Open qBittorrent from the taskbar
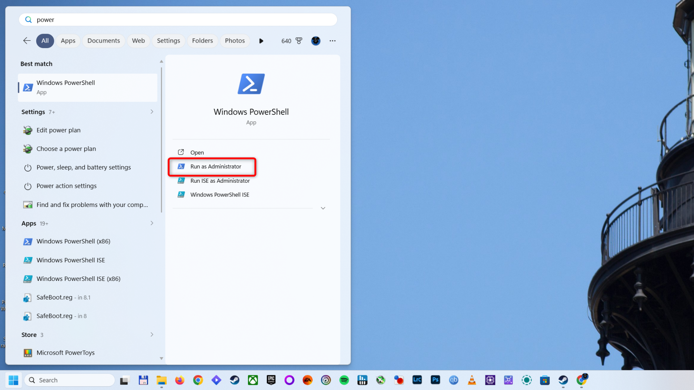This screenshot has width=694, height=390. (454, 380)
